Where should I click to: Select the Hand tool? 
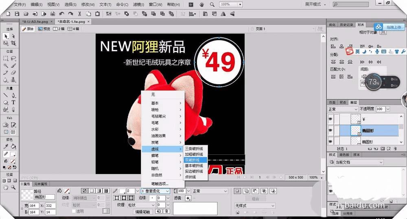(6, 187)
